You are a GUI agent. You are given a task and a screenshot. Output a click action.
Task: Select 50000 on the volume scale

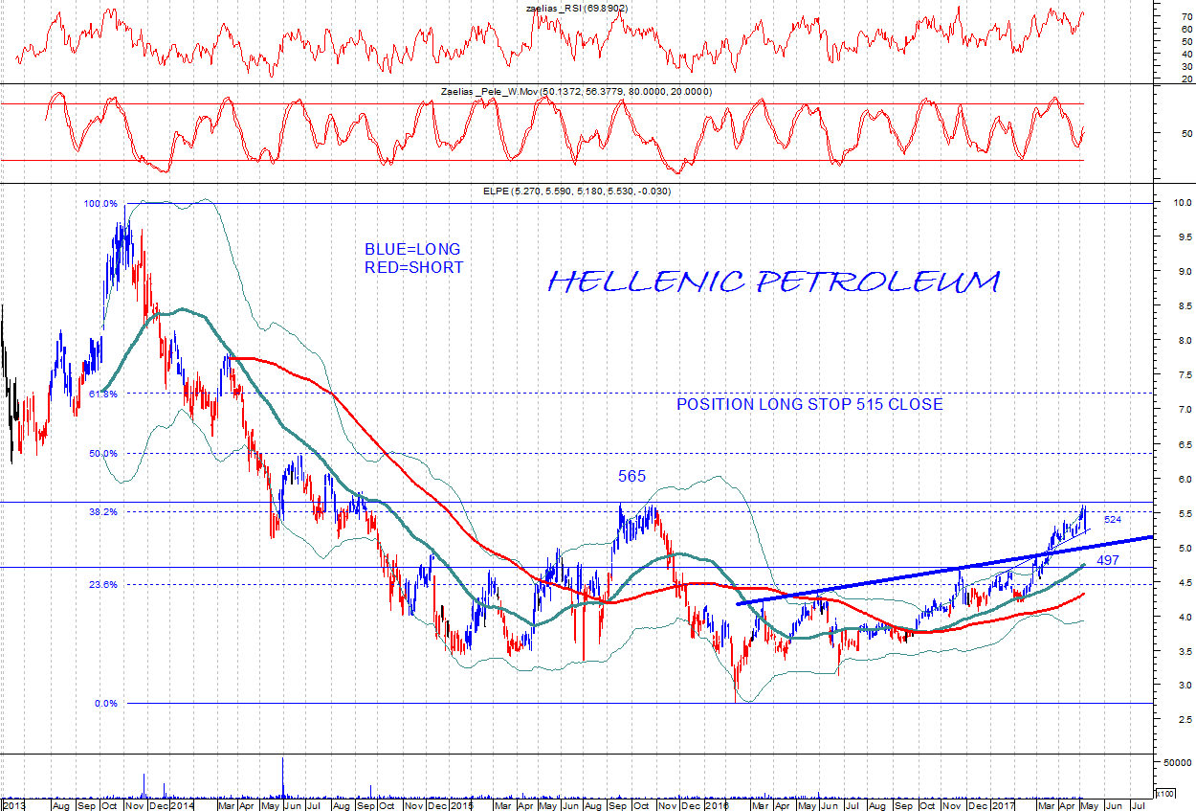[1178, 762]
